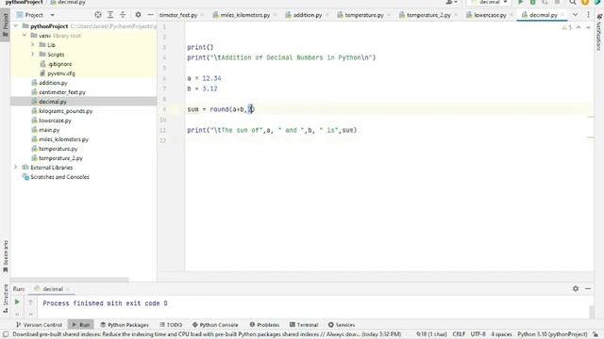This screenshot has height=339, width=604.
Task: Open Run panel settings gear
Action: [576, 289]
